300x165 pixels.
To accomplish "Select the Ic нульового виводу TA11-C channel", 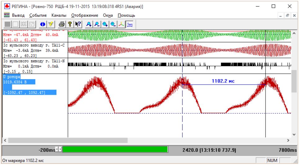I will (x=34, y=45).
